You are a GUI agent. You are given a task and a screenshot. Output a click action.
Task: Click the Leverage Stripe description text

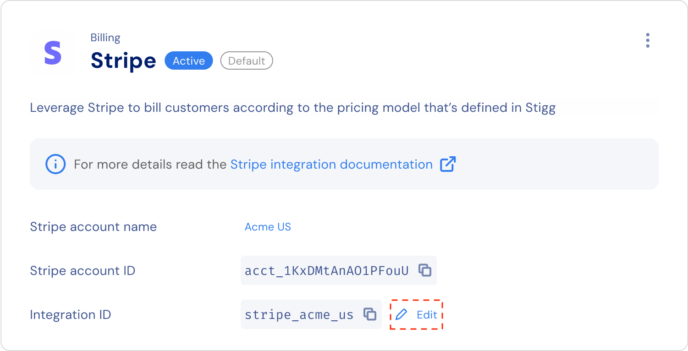(x=293, y=108)
